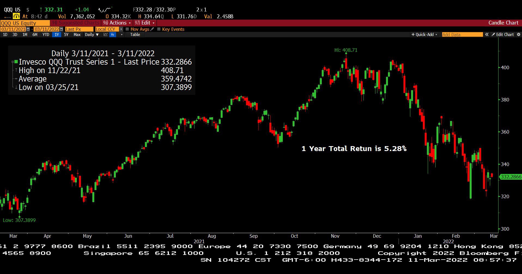Select the Max range tab
Screen dimensions: 522x274
77,35
